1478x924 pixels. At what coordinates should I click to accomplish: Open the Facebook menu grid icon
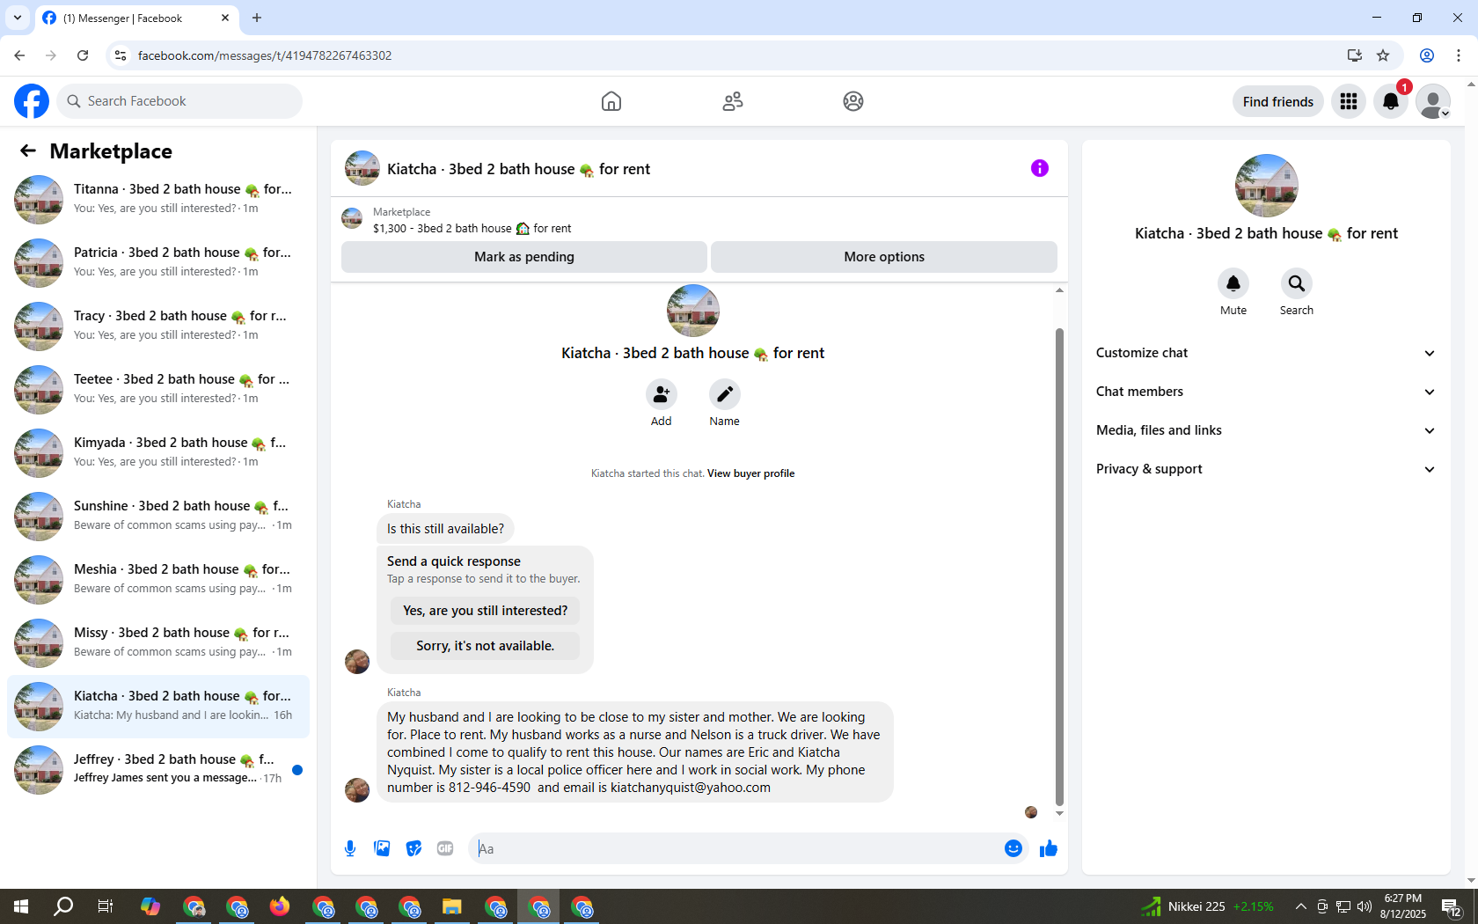(1349, 101)
